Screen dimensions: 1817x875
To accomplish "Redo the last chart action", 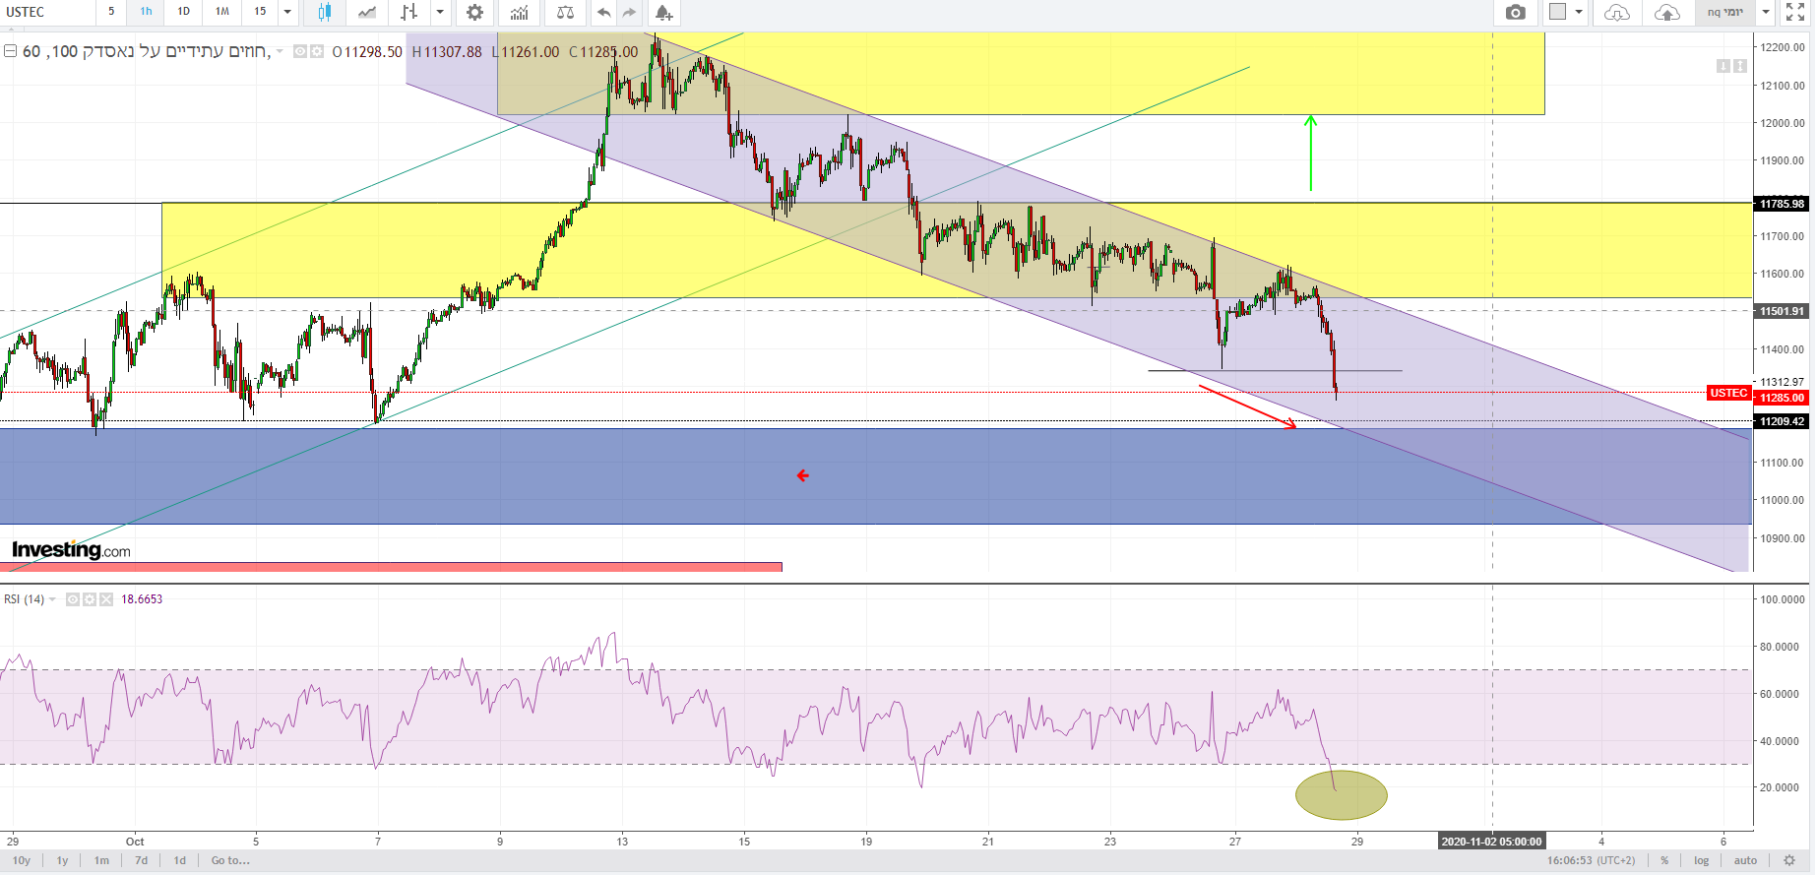I will tap(629, 12).
